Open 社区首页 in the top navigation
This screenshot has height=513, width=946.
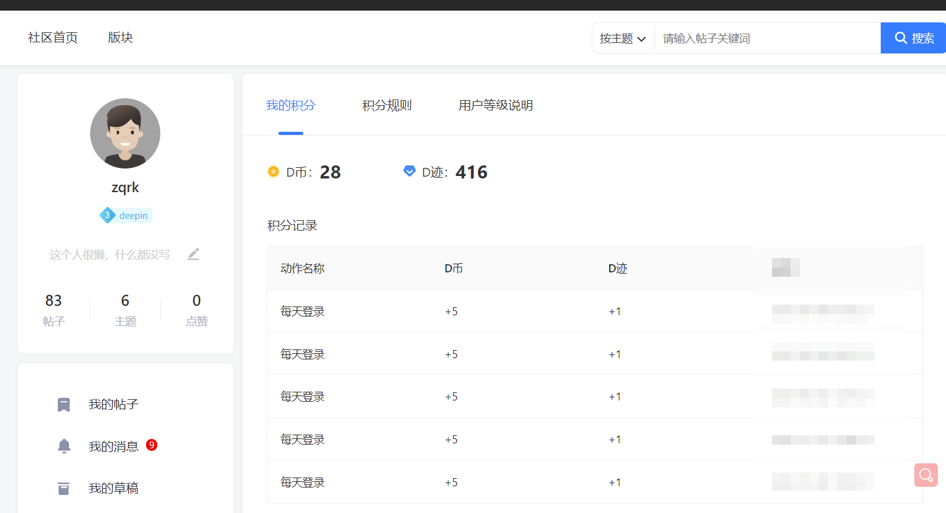click(52, 37)
